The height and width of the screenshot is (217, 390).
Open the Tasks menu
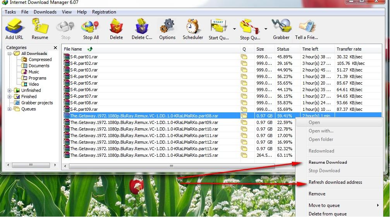coord(10,12)
